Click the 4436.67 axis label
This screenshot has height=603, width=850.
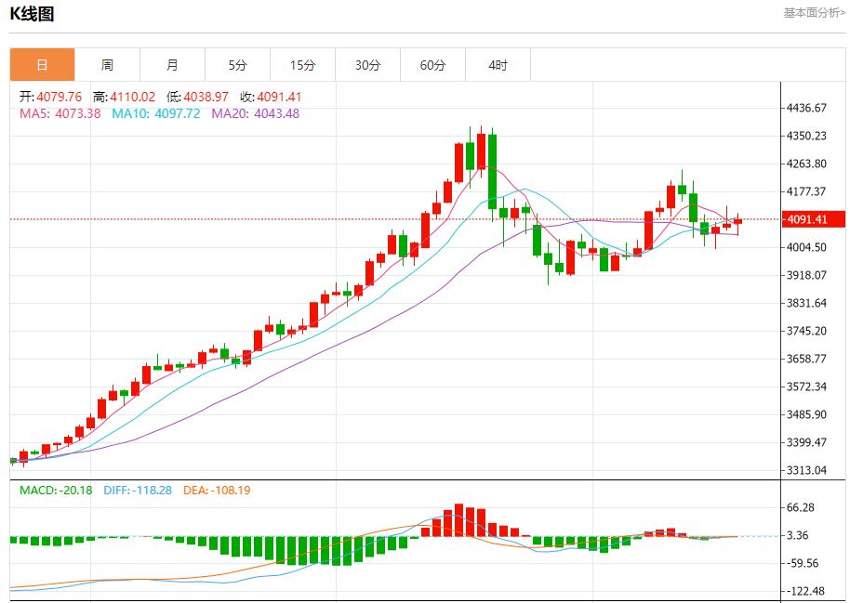(x=804, y=106)
